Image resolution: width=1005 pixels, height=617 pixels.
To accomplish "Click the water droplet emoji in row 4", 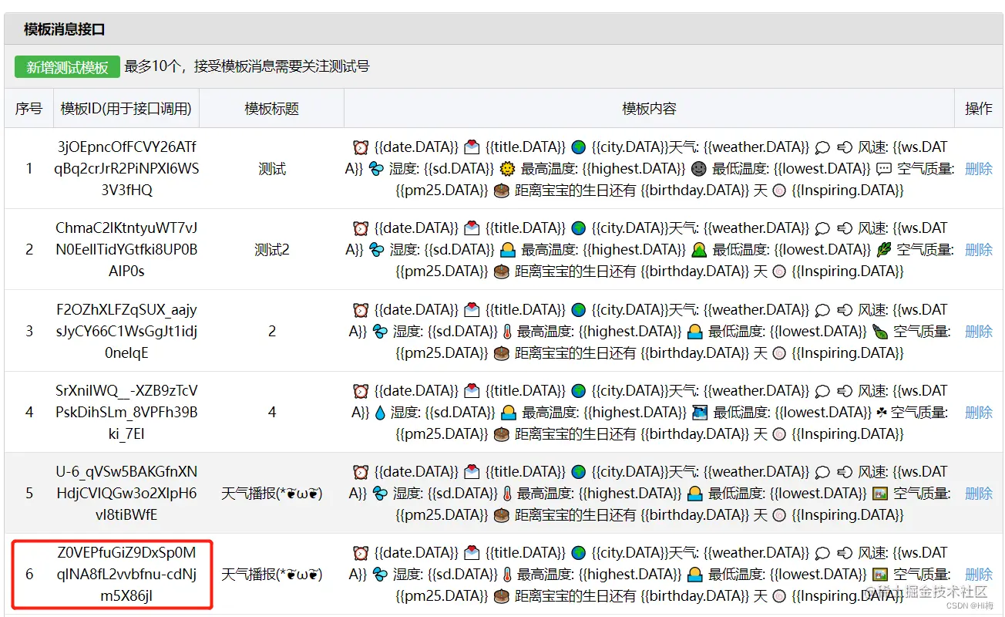I will [378, 413].
